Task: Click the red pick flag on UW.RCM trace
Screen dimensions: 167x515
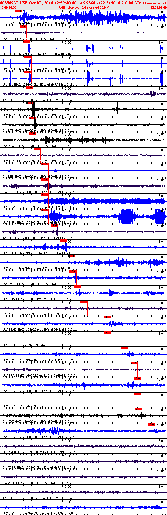Action: tap(78, 287)
